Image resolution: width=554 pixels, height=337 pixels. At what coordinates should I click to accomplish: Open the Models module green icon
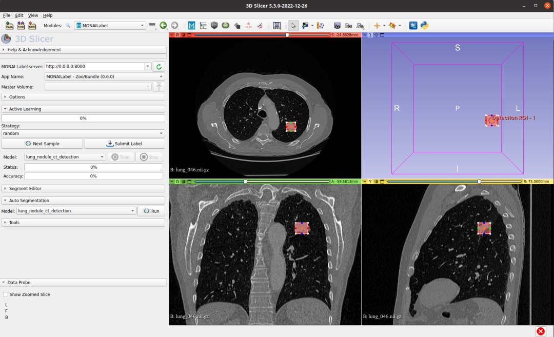pos(225,25)
